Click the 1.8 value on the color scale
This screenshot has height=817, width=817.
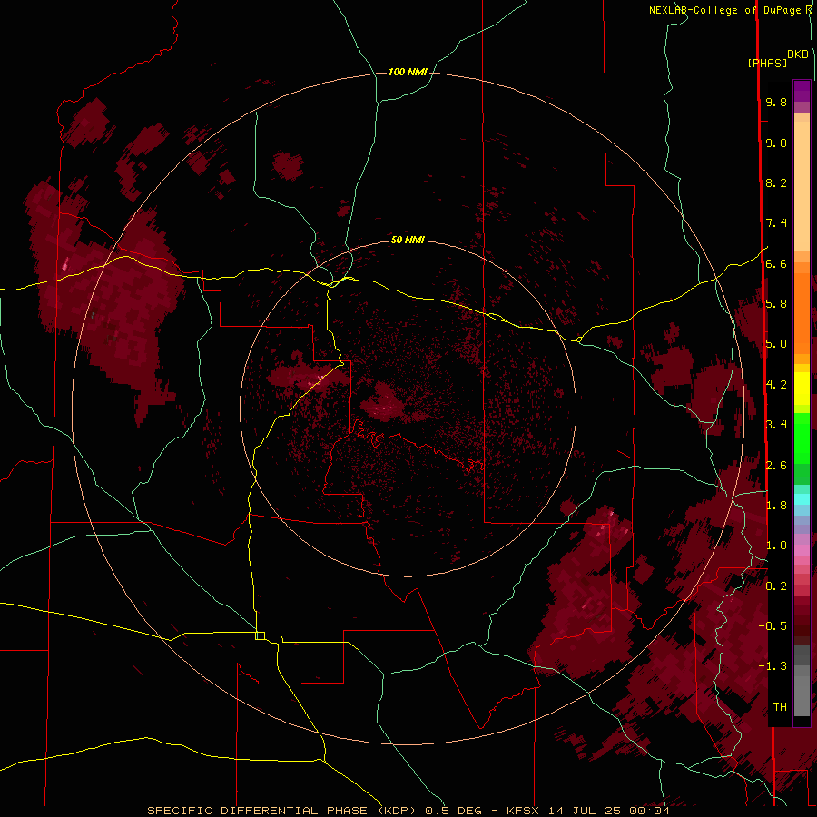pyautogui.click(x=776, y=506)
